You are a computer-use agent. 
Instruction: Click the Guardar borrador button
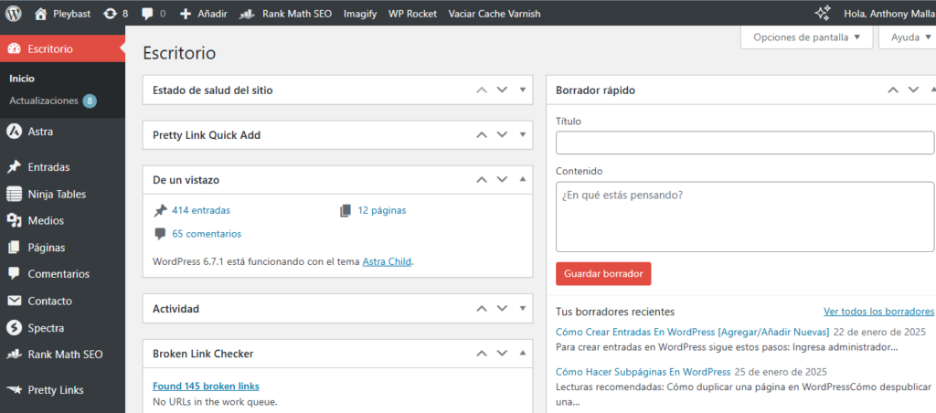tap(603, 274)
